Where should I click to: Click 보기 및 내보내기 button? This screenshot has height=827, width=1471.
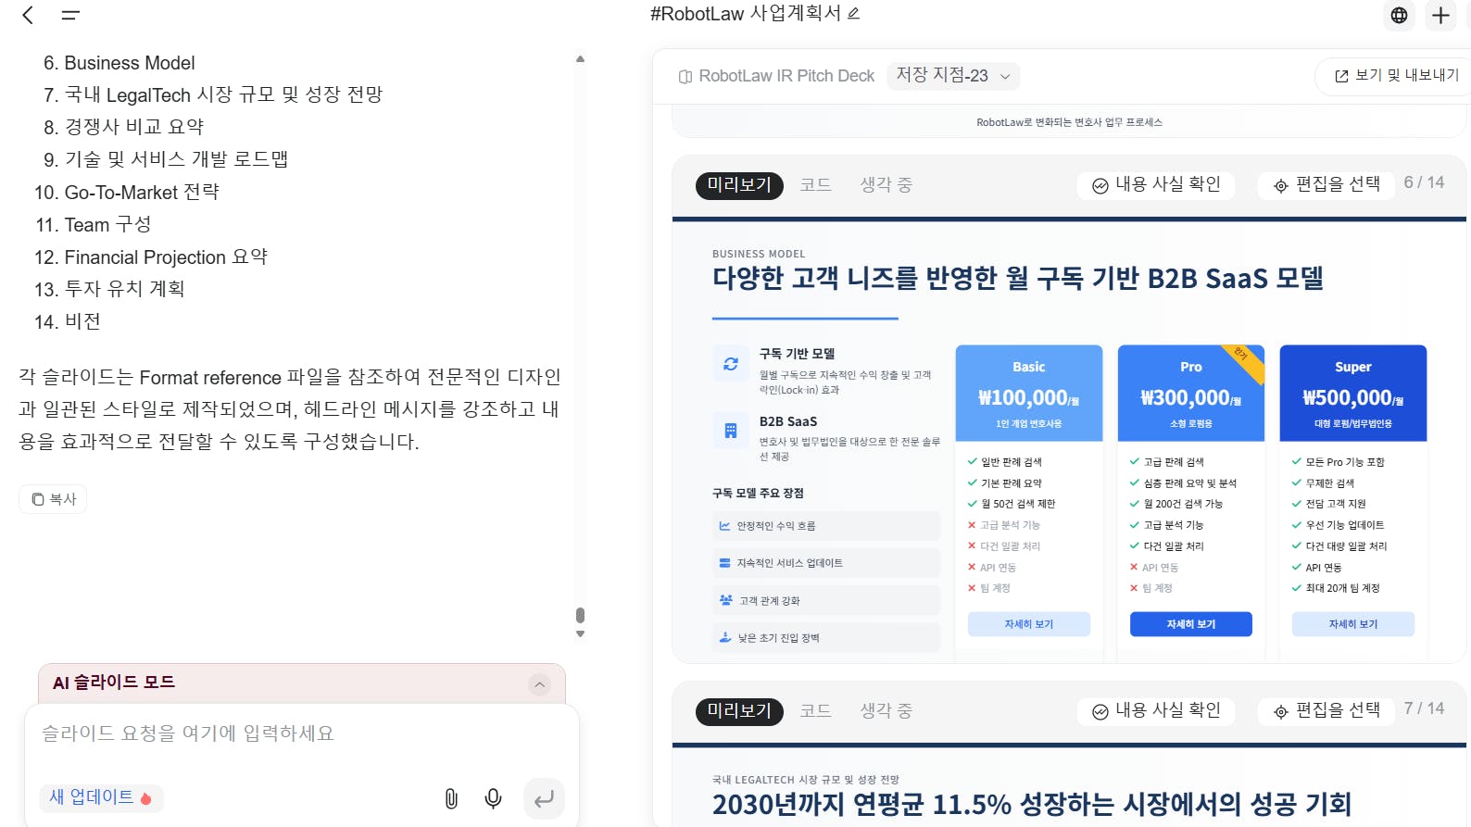(x=1396, y=76)
